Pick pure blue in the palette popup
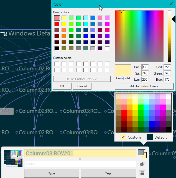The height and width of the screenshot is (178, 176). tap(152, 124)
